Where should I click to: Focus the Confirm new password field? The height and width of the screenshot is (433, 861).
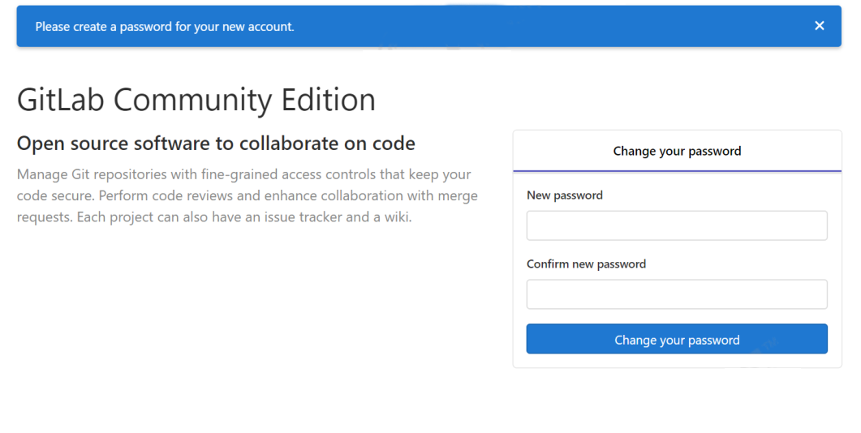tap(677, 294)
